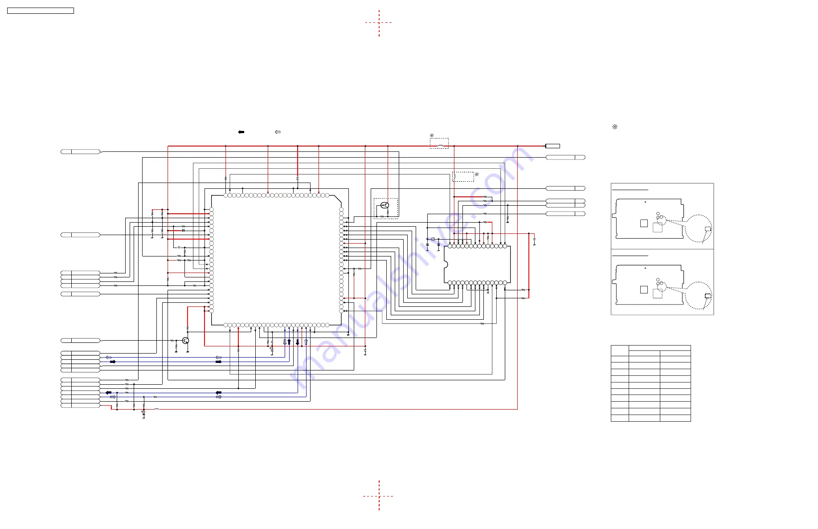The height and width of the screenshot is (529, 818).
Task: Click the blank table below the board drawings
Action: [651, 383]
